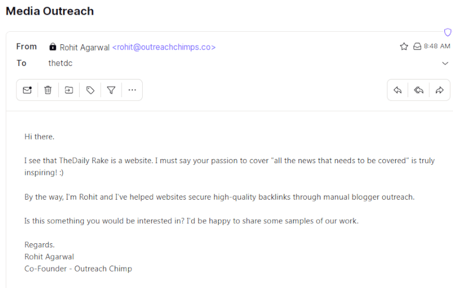Select the sender name Rohit Agarwal
Viewport: 453px width, 288px height.
[85, 47]
